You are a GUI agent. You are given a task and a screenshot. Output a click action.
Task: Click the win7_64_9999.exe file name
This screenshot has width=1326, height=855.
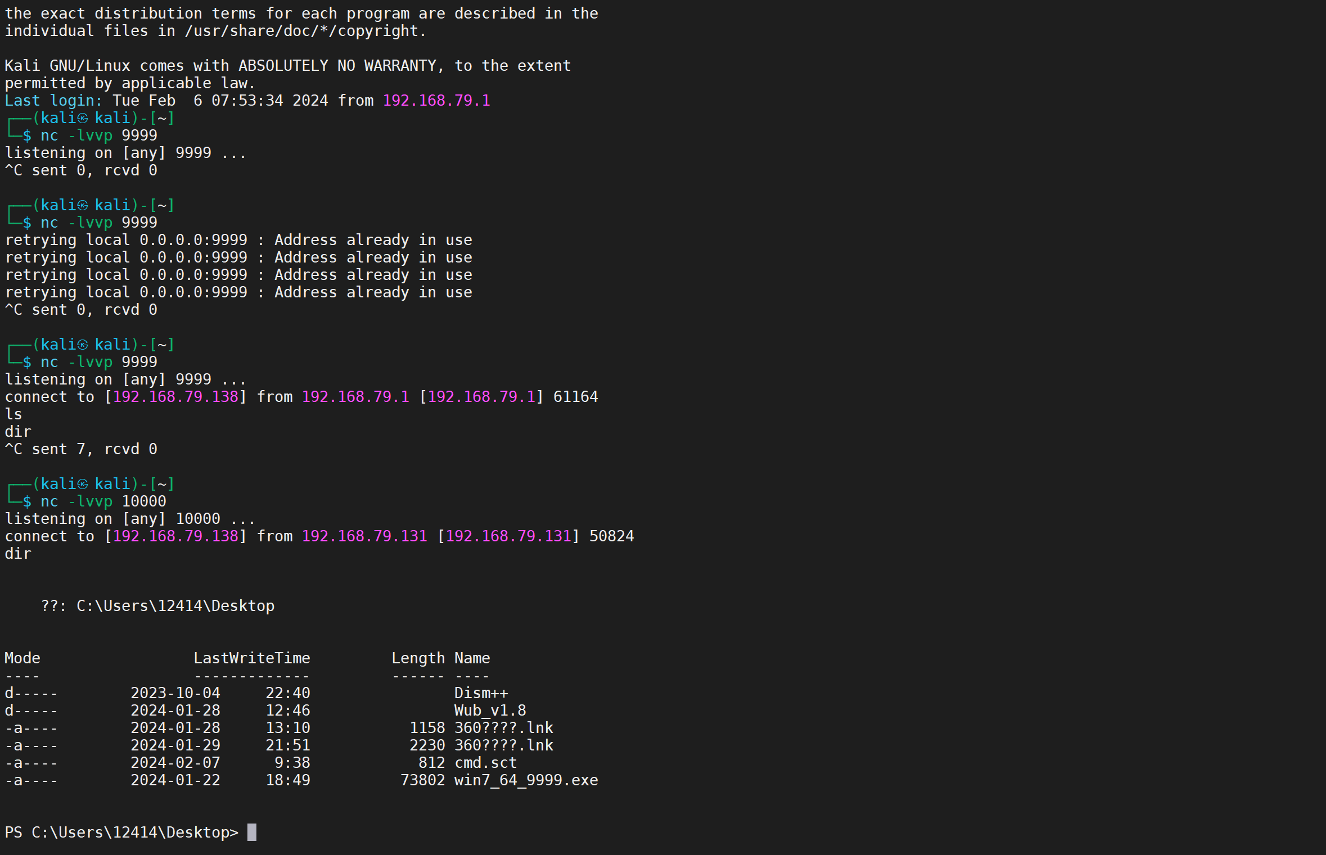click(x=526, y=780)
